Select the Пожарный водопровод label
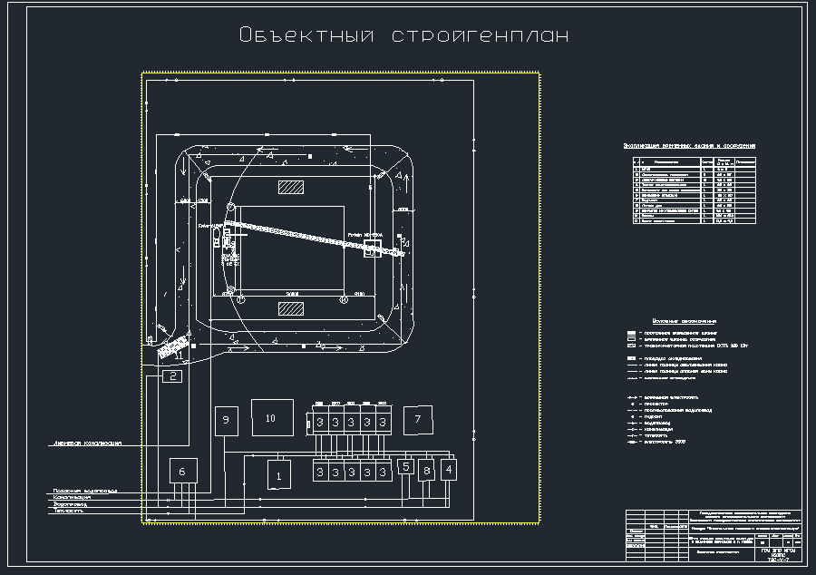816x575 pixels. [85, 491]
